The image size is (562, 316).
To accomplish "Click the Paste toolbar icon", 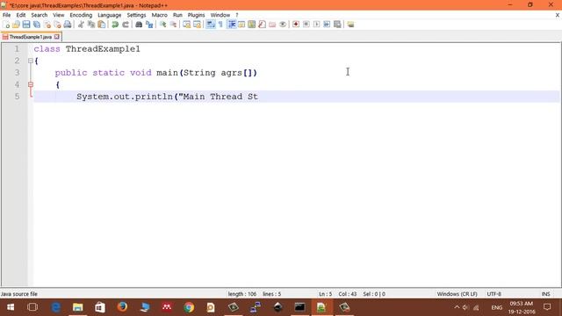I will (102, 25).
